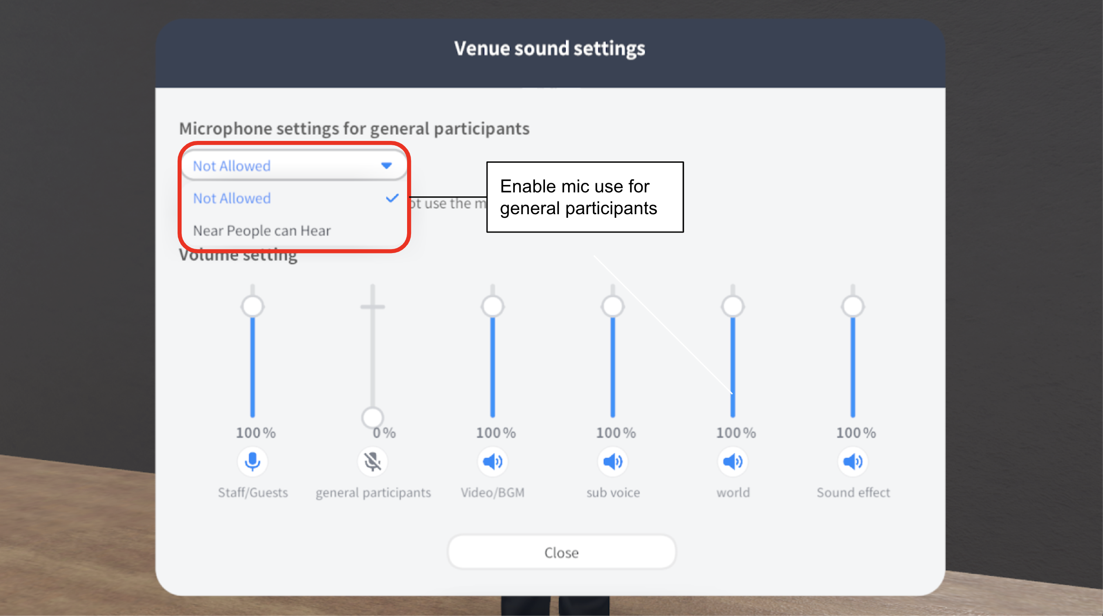1103x616 pixels.
Task: Mute the world speaker icon
Action: coord(733,462)
